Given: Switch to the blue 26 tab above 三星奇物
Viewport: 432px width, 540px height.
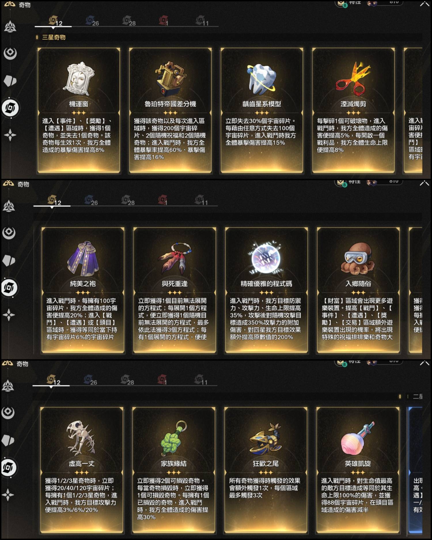Looking at the screenshot, I should [92, 21].
